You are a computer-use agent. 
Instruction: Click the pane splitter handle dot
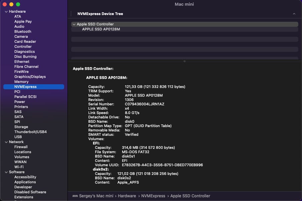pos(184,61)
